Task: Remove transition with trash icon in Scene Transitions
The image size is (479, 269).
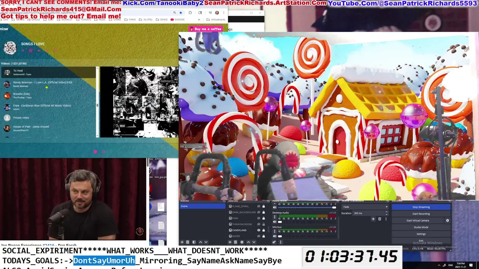Action: 379,219
